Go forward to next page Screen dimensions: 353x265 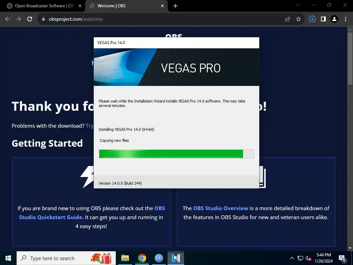(x=19, y=19)
